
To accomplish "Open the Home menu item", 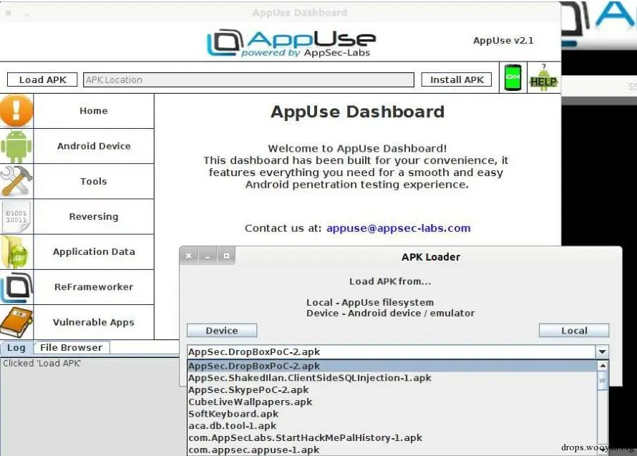I will click(94, 111).
